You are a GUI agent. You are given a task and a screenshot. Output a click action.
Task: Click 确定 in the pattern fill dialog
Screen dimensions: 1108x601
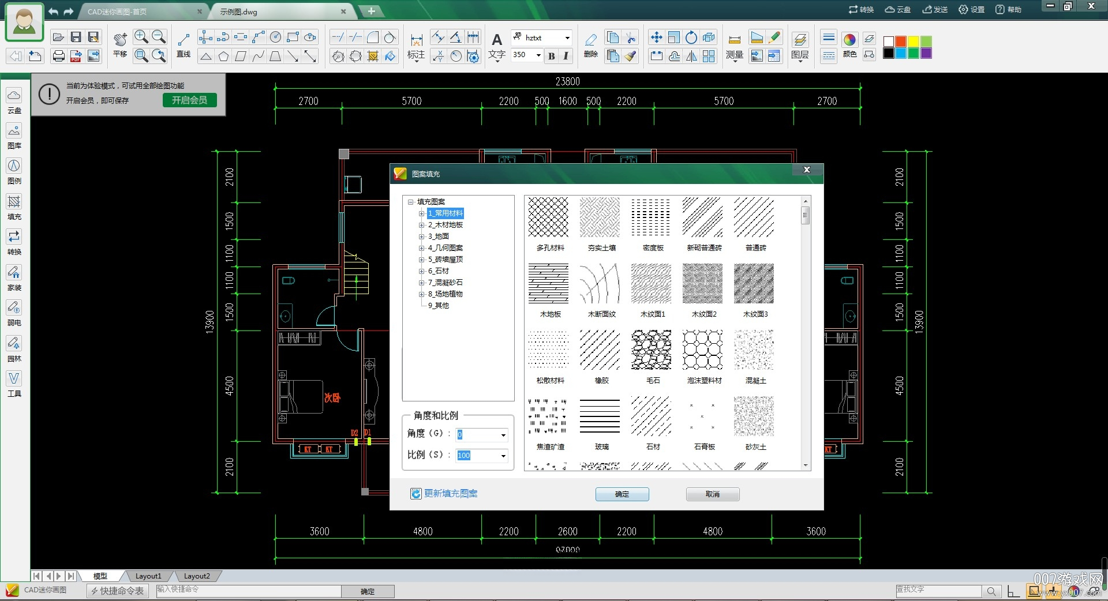click(622, 494)
